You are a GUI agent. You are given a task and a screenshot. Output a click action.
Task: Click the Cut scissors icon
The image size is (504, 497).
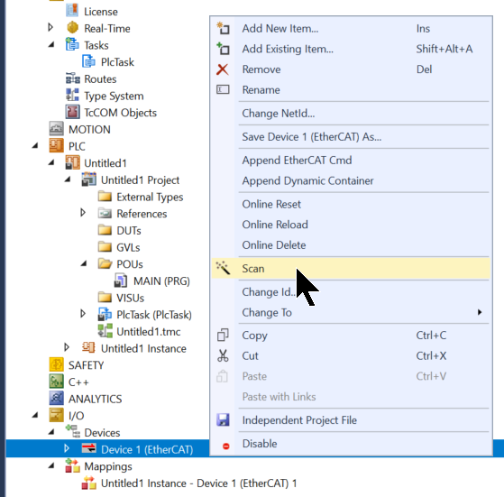223,356
